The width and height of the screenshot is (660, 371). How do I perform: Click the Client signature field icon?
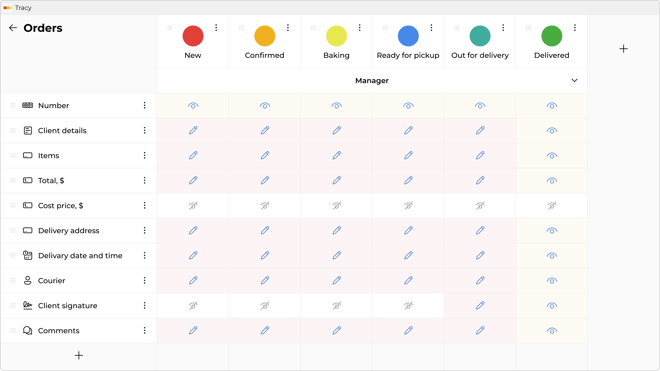point(28,305)
